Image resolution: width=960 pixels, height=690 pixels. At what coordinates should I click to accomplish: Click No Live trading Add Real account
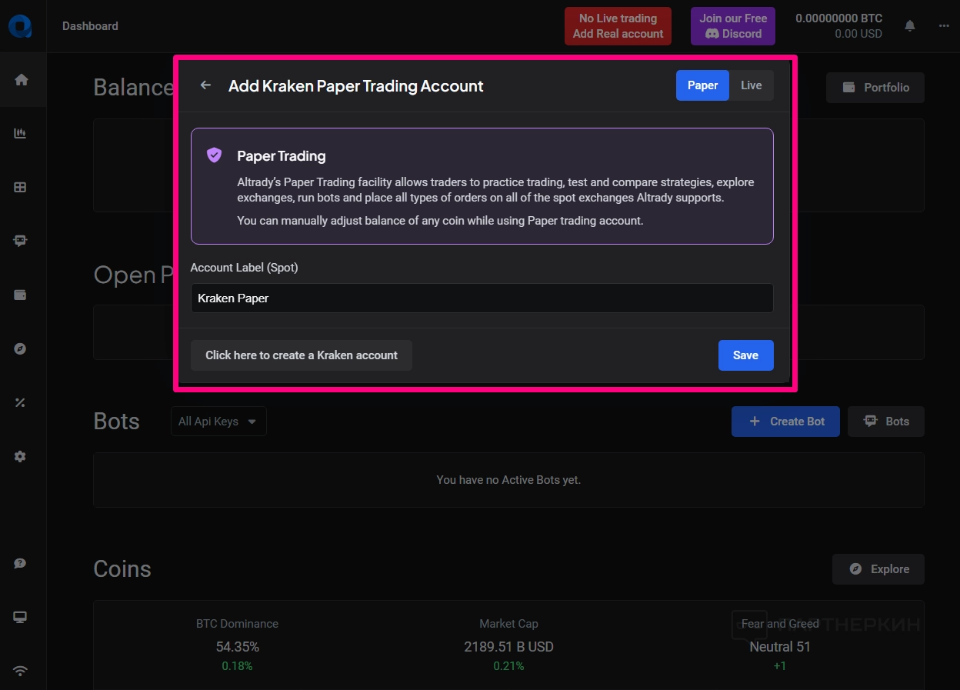(618, 26)
